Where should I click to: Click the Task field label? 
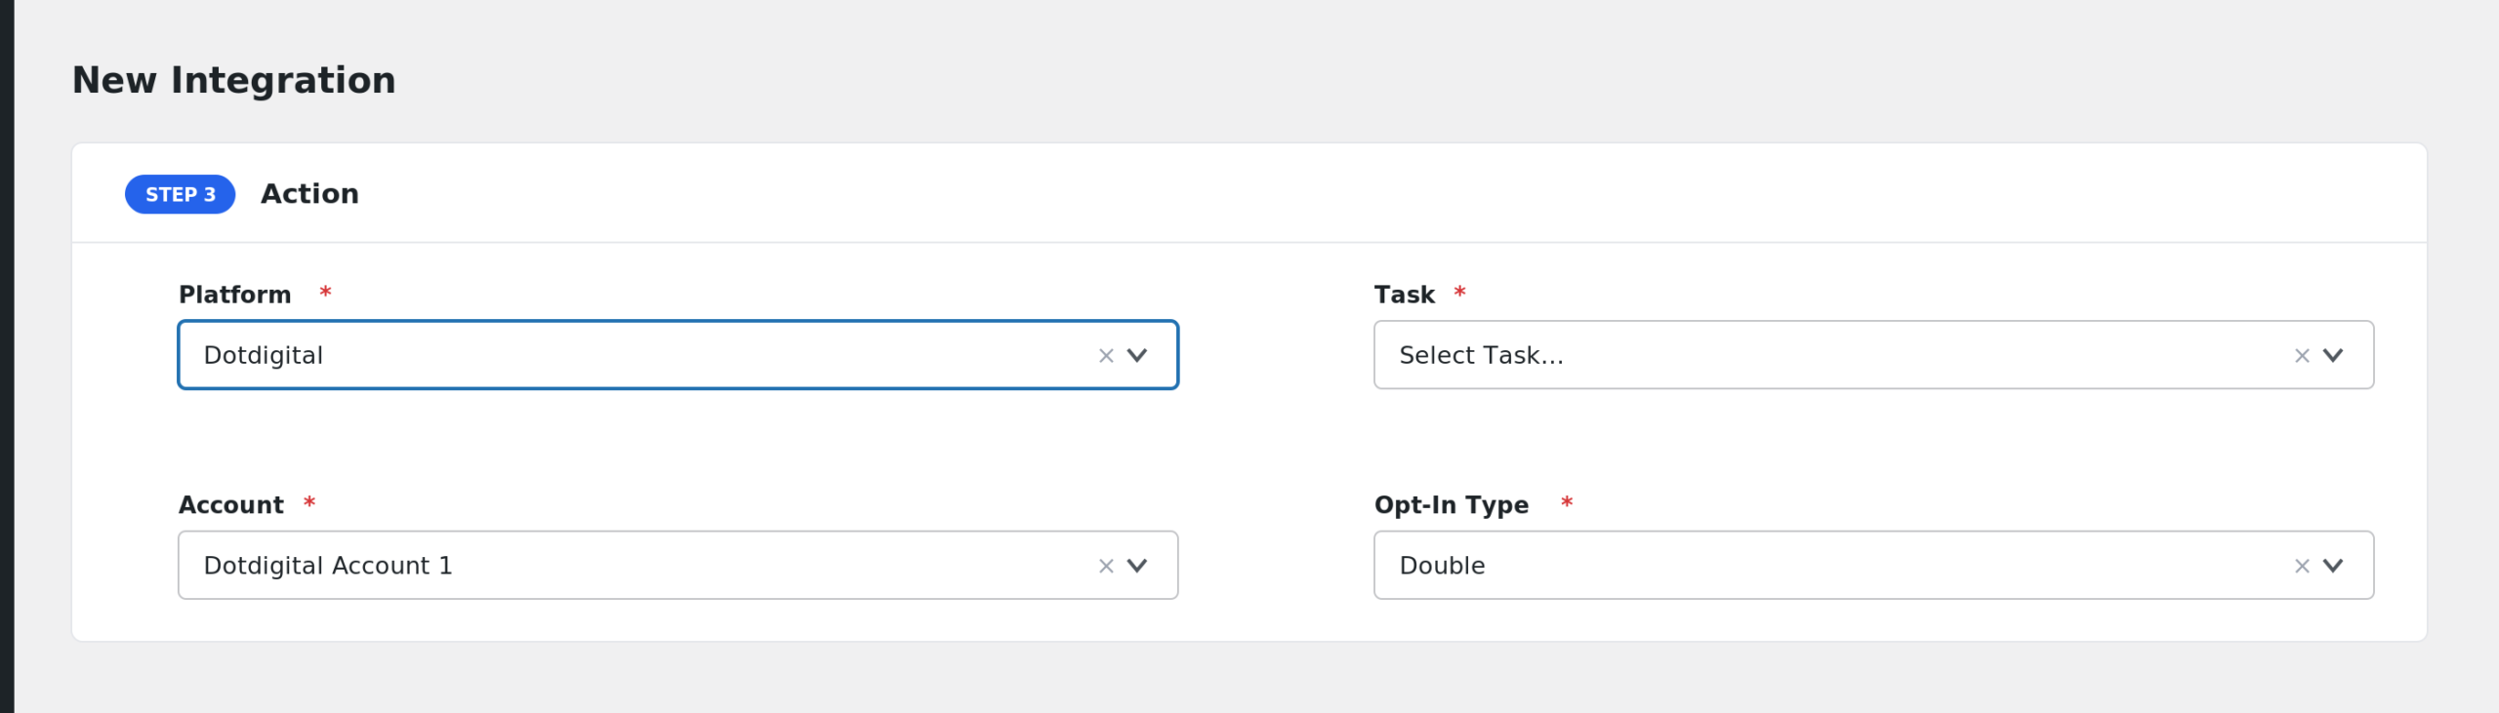(1405, 295)
